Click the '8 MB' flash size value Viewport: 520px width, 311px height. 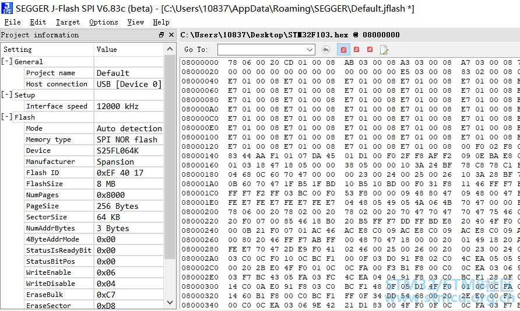pos(106,184)
